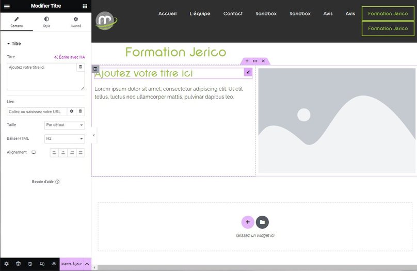Screen dimensions: 417x271
Task: Click the link options gear icon
Action: [x=72, y=111]
